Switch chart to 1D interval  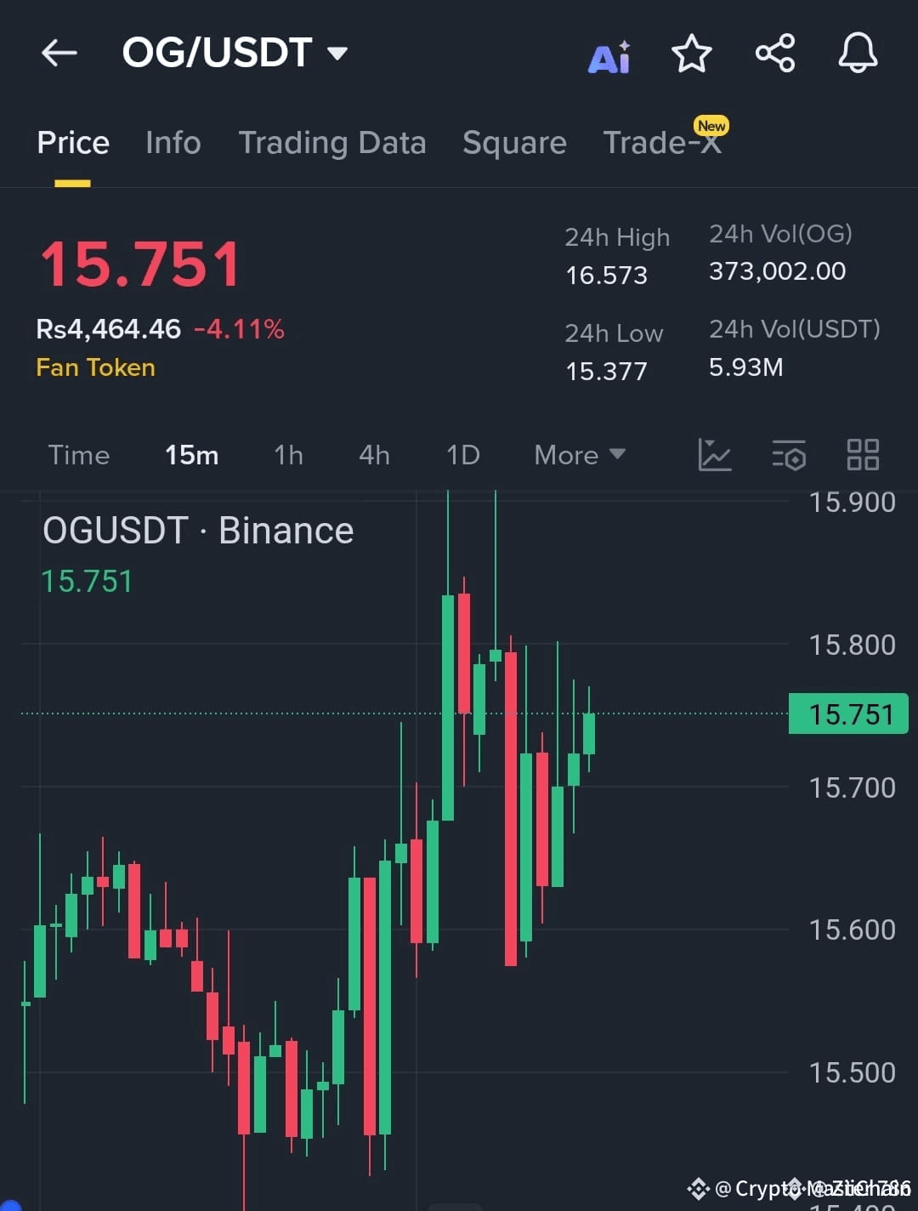(x=463, y=455)
